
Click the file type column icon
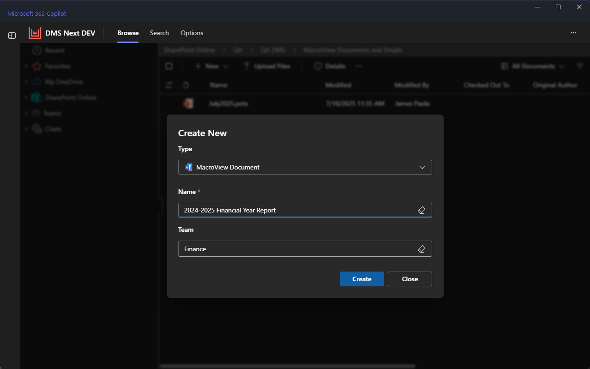pos(187,85)
